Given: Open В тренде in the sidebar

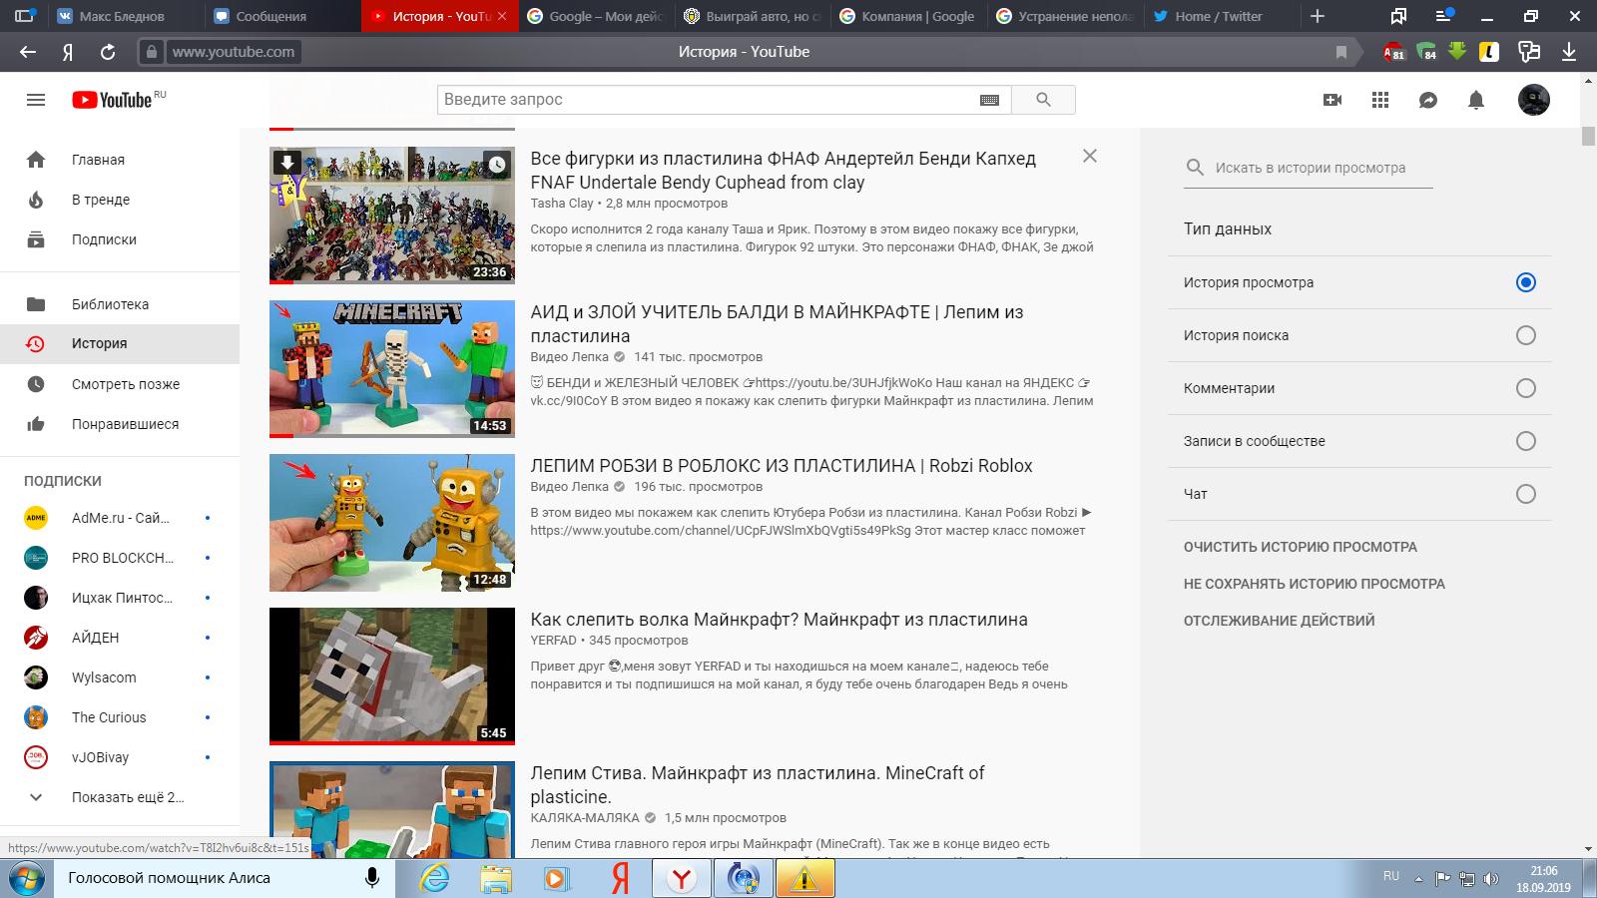Looking at the screenshot, I should coord(120,200).
